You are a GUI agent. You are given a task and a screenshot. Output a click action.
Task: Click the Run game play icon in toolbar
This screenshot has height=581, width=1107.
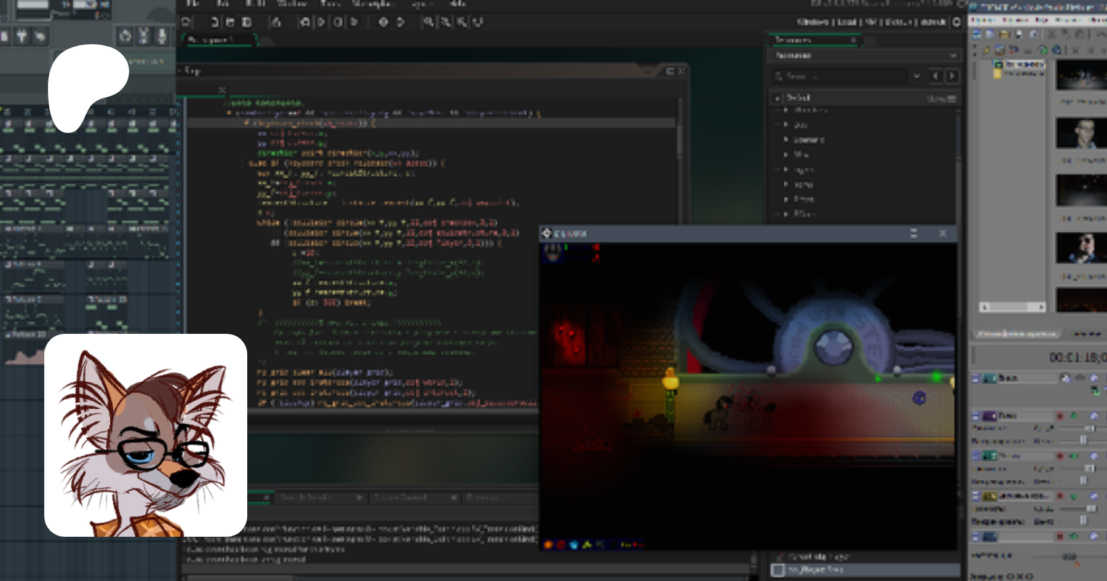321,22
